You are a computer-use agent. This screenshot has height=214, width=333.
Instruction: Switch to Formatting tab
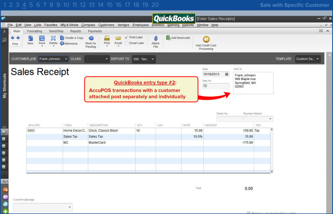coord(34,31)
